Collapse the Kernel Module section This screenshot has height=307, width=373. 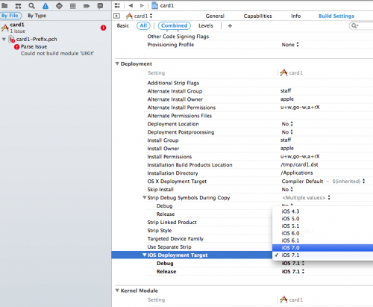pyautogui.click(x=117, y=291)
